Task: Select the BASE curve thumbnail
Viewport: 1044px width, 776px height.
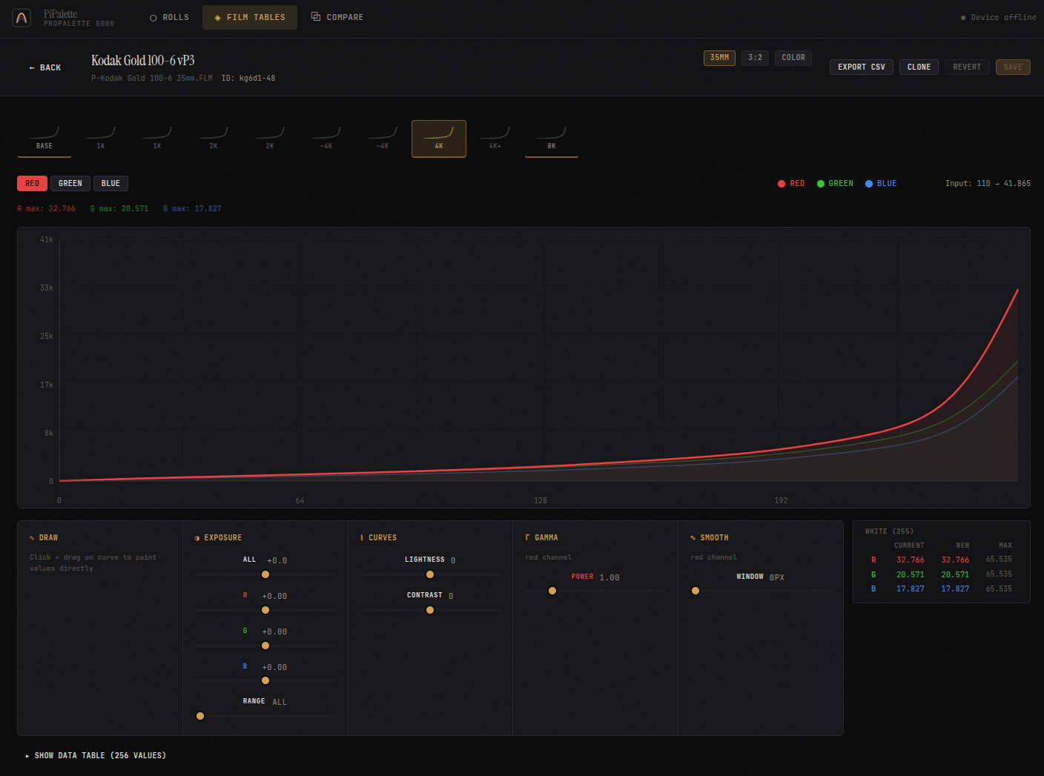Action: pyautogui.click(x=44, y=139)
